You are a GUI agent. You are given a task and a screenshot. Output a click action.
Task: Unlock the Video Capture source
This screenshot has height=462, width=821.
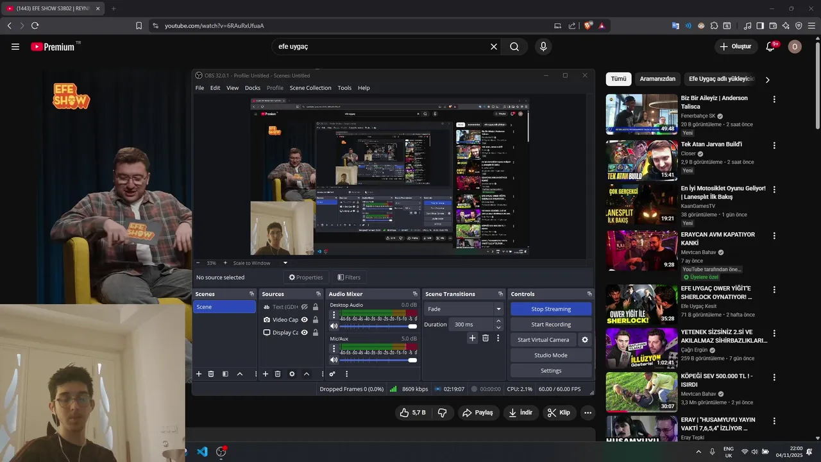[316, 320]
